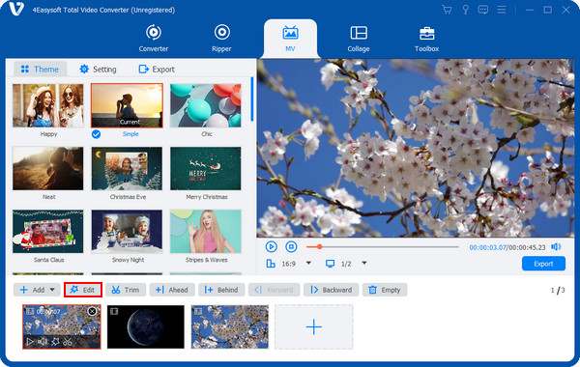Click the Ahead button

(172, 290)
